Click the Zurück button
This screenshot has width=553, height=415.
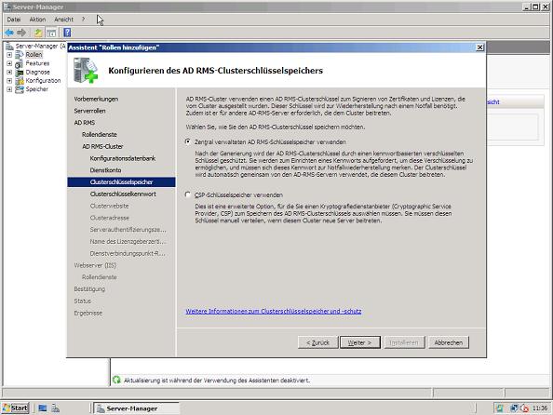[317, 342]
